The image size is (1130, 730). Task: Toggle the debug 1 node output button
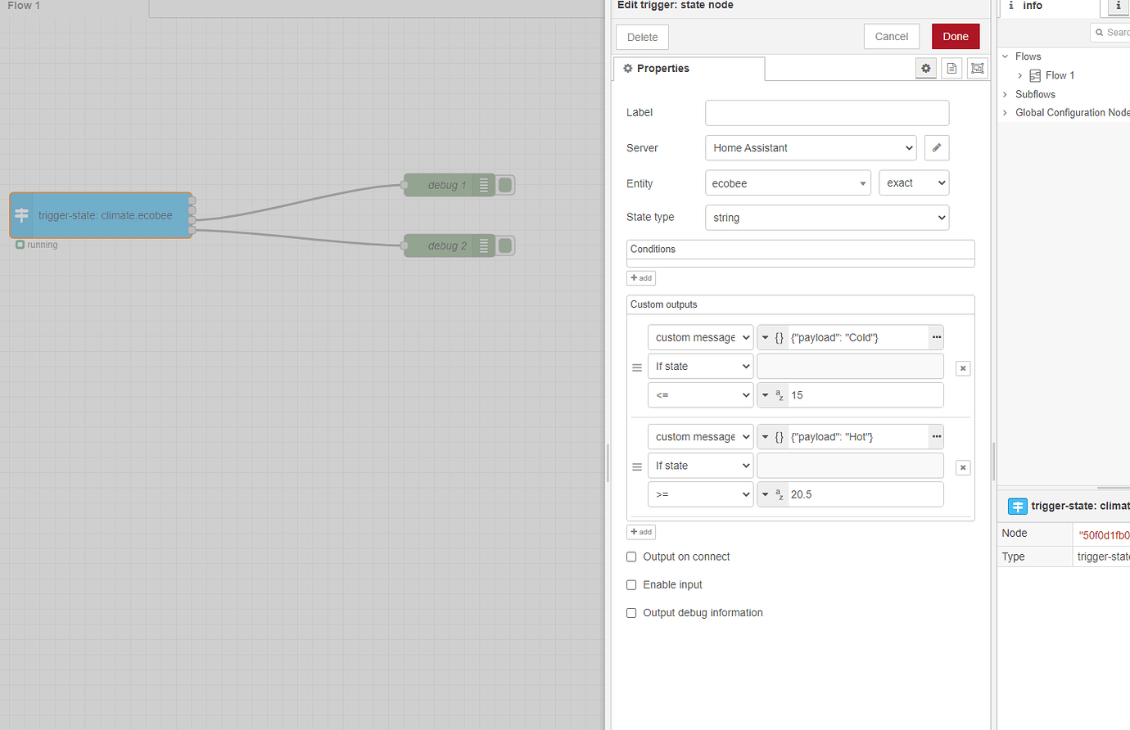pyautogui.click(x=504, y=184)
